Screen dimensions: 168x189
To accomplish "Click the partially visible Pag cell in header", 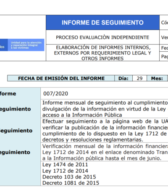I will click(x=164, y=56).
